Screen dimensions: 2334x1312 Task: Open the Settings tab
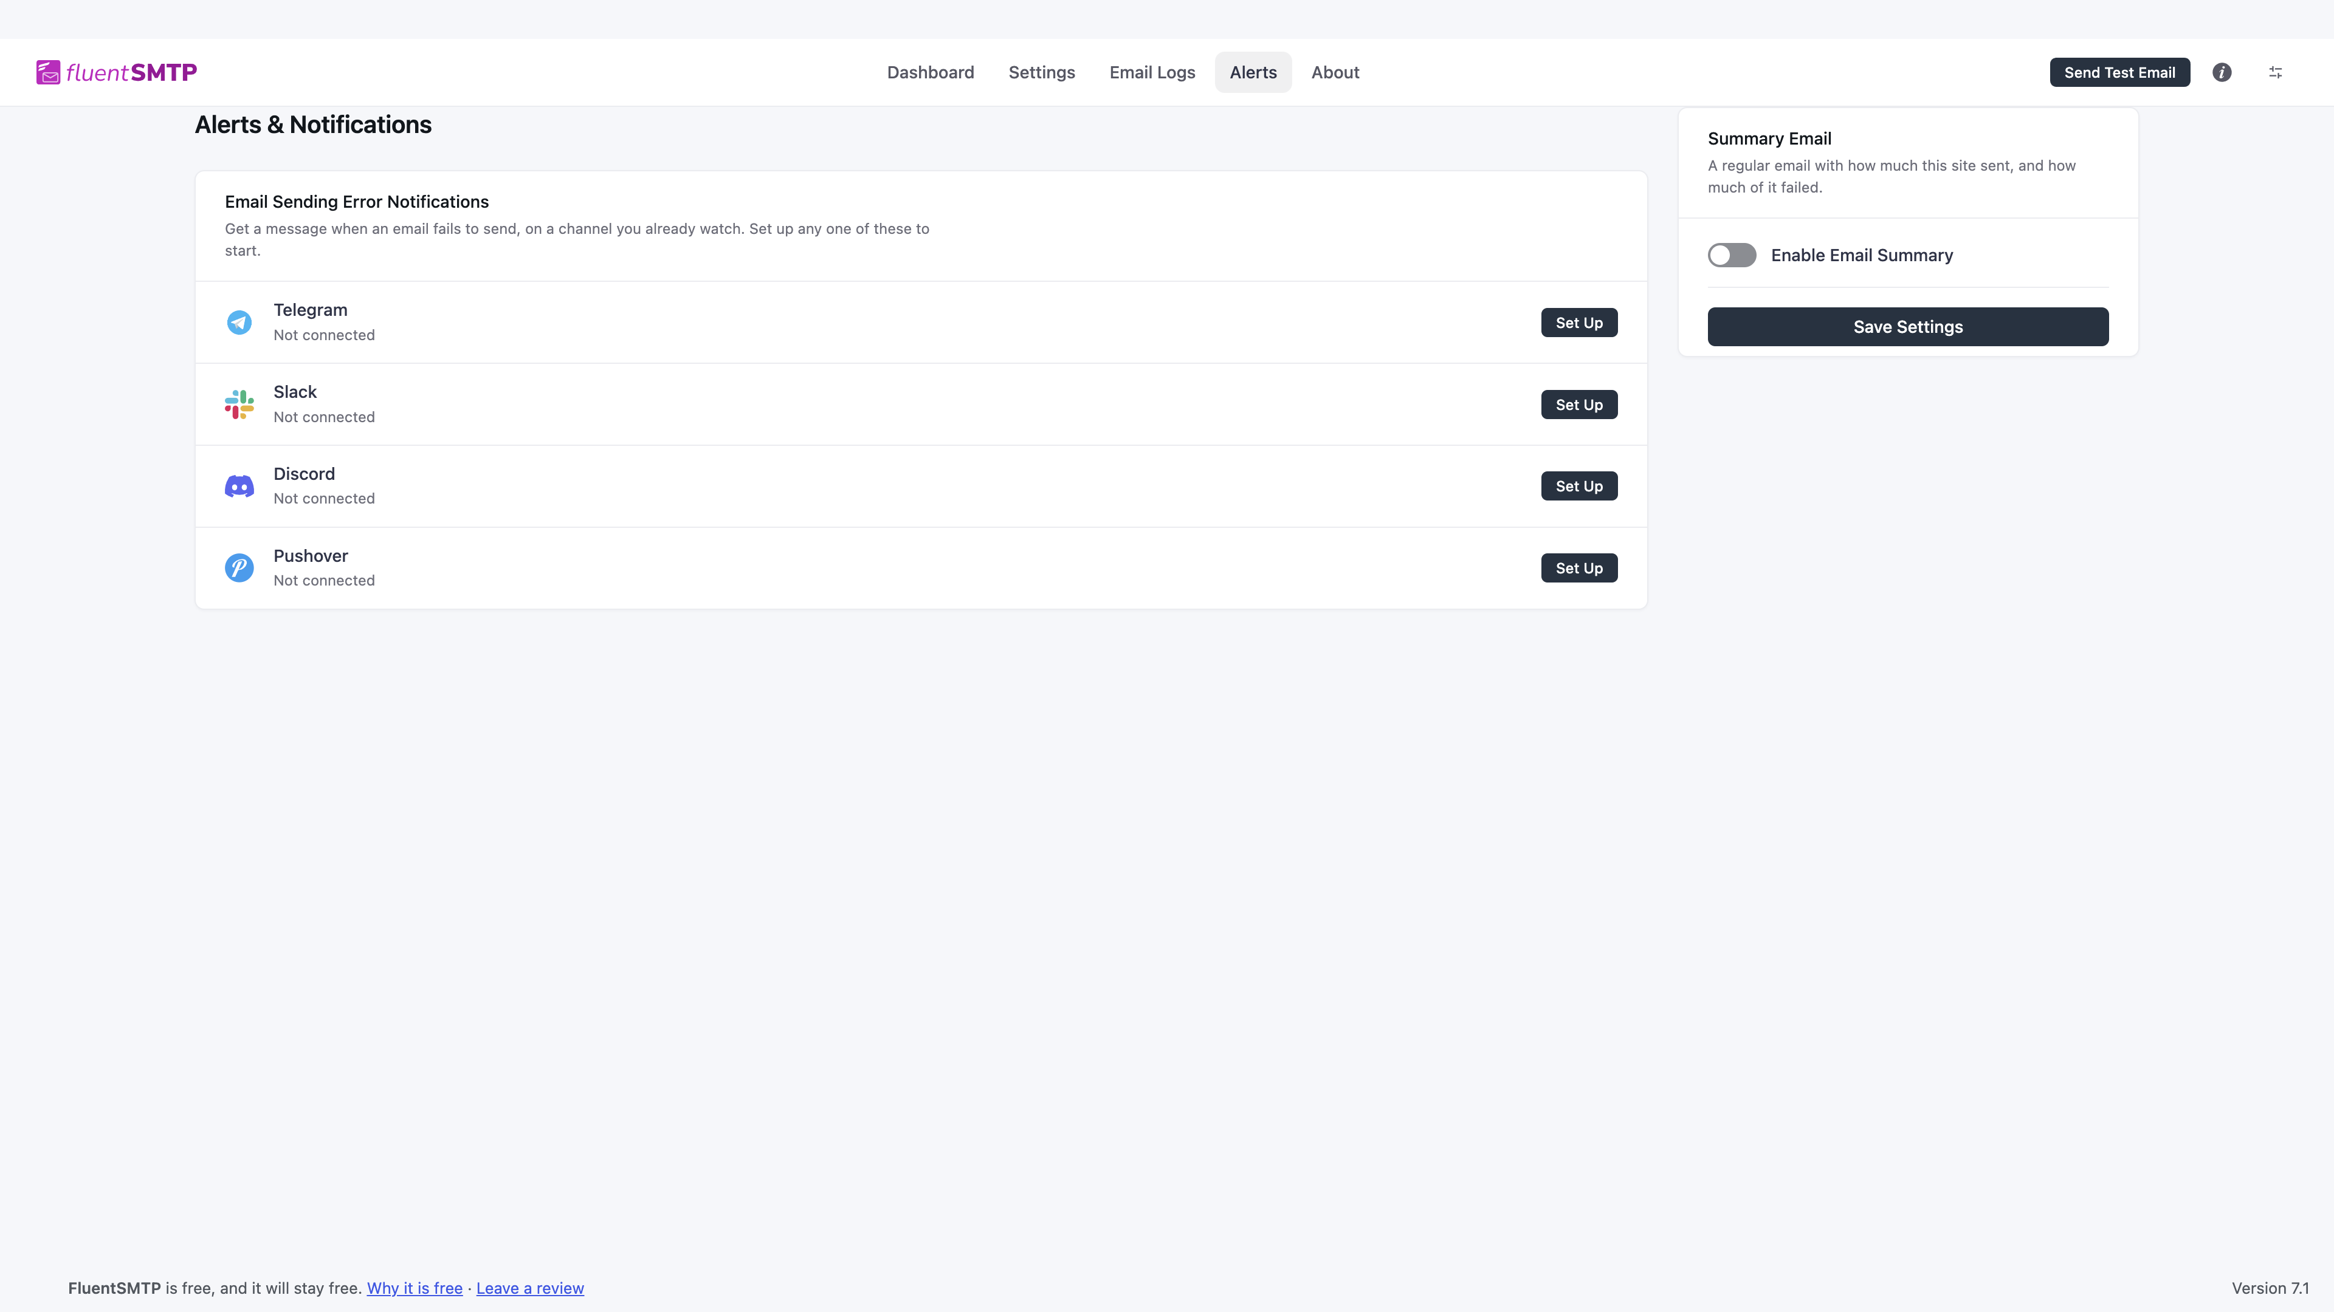(x=1042, y=72)
